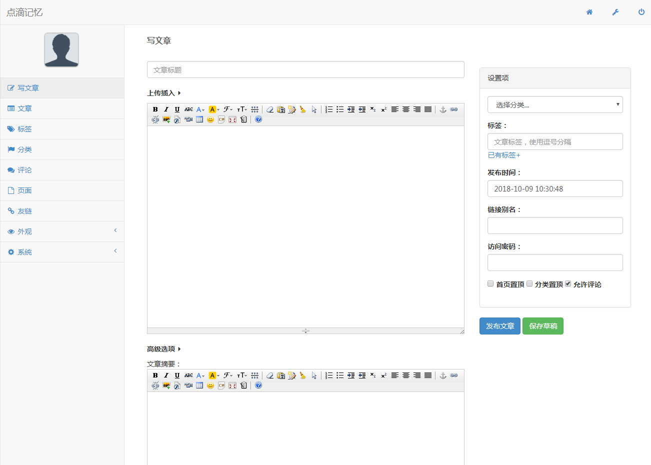Check the 分类置顶 option
651x465 pixels.
(x=529, y=283)
